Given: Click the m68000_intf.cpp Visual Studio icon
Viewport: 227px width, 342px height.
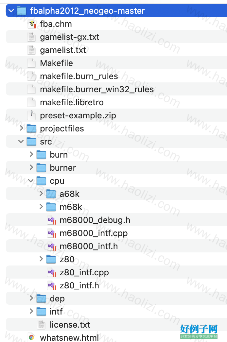Looking at the screenshot, I should click(52, 233).
